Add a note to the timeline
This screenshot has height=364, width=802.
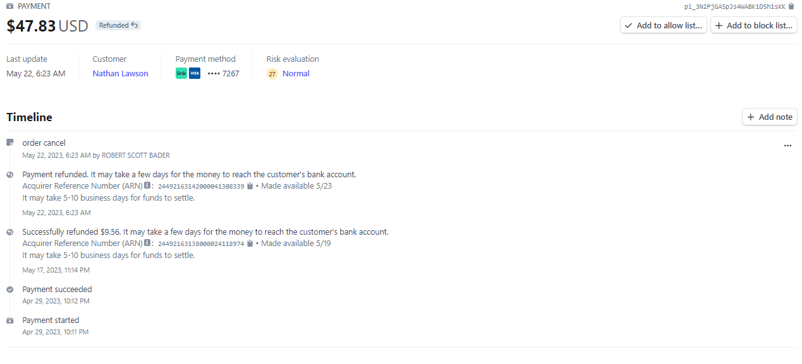click(x=769, y=117)
